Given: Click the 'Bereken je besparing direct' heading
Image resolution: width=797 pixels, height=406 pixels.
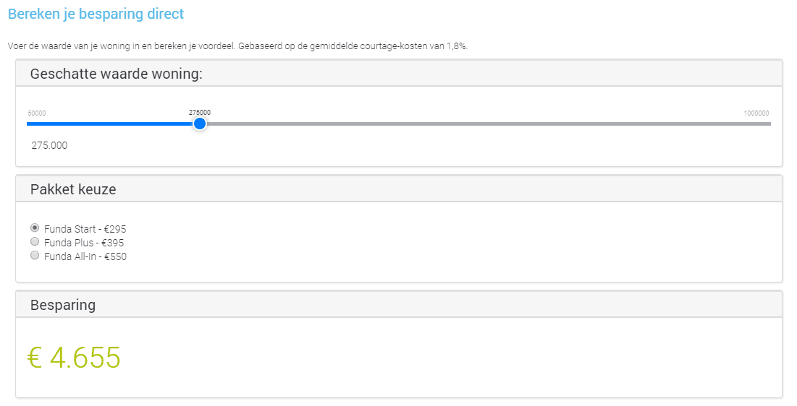Looking at the screenshot, I should coord(96,14).
